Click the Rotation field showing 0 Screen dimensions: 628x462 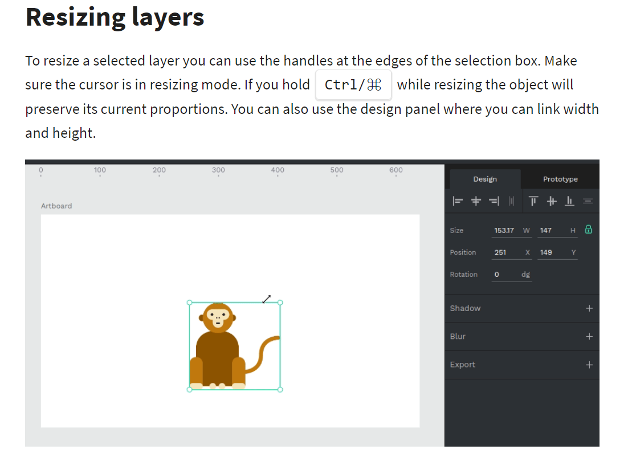click(512, 275)
